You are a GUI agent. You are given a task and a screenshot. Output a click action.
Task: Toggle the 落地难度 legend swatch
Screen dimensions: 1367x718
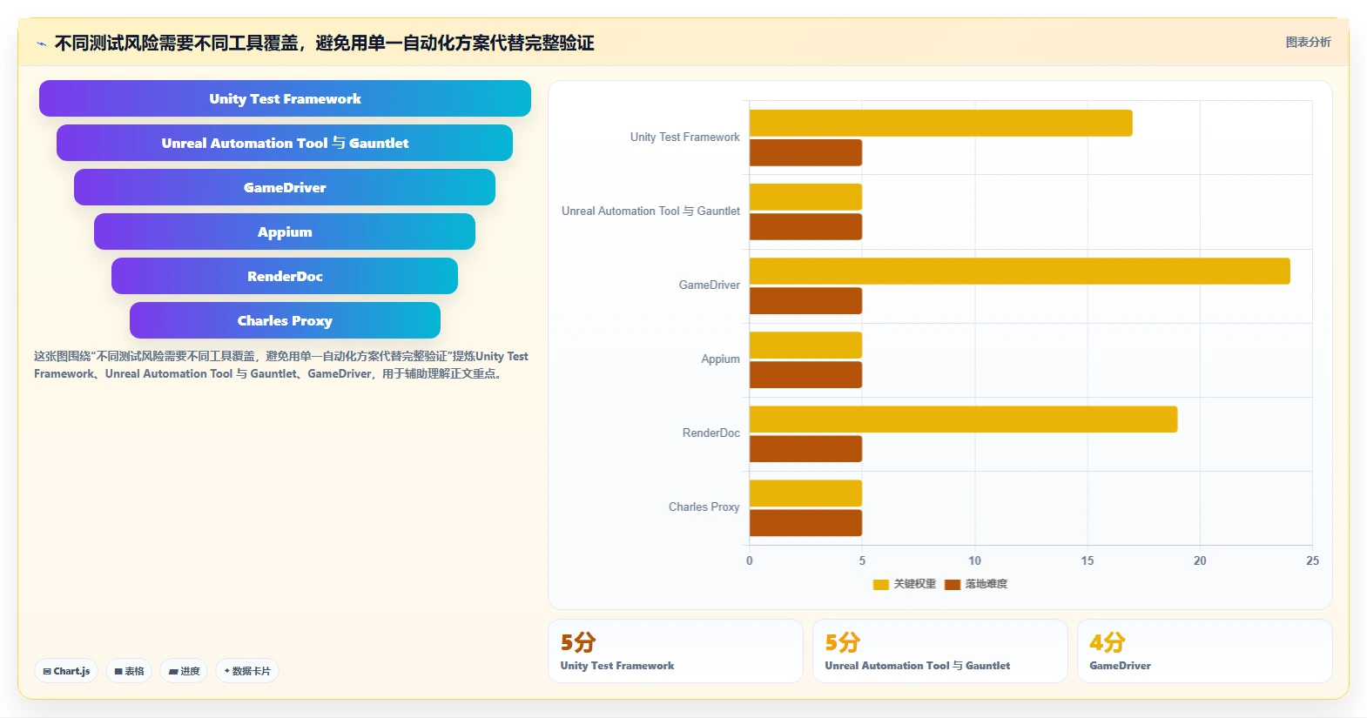coord(952,584)
